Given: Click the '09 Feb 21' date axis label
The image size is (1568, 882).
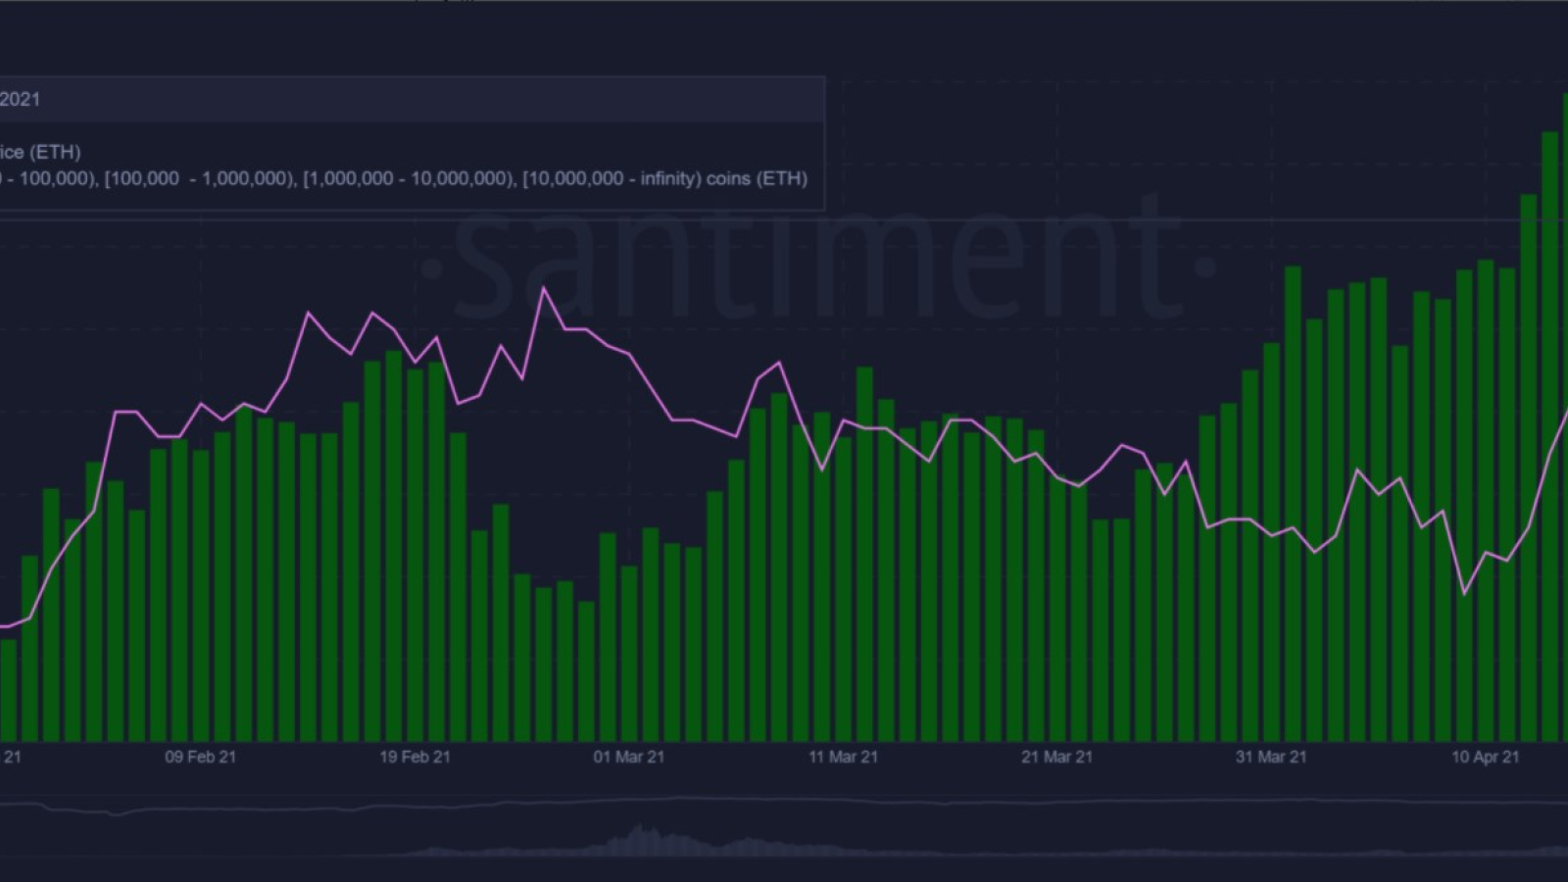Looking at the screenshot, I should (200, 757).
